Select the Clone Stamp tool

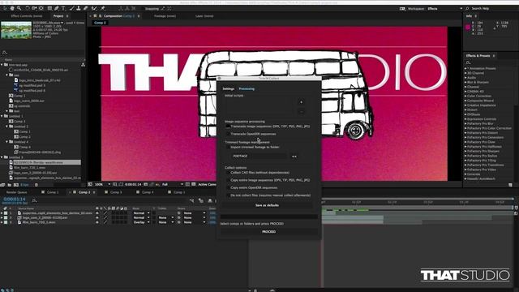coord(79,8)
